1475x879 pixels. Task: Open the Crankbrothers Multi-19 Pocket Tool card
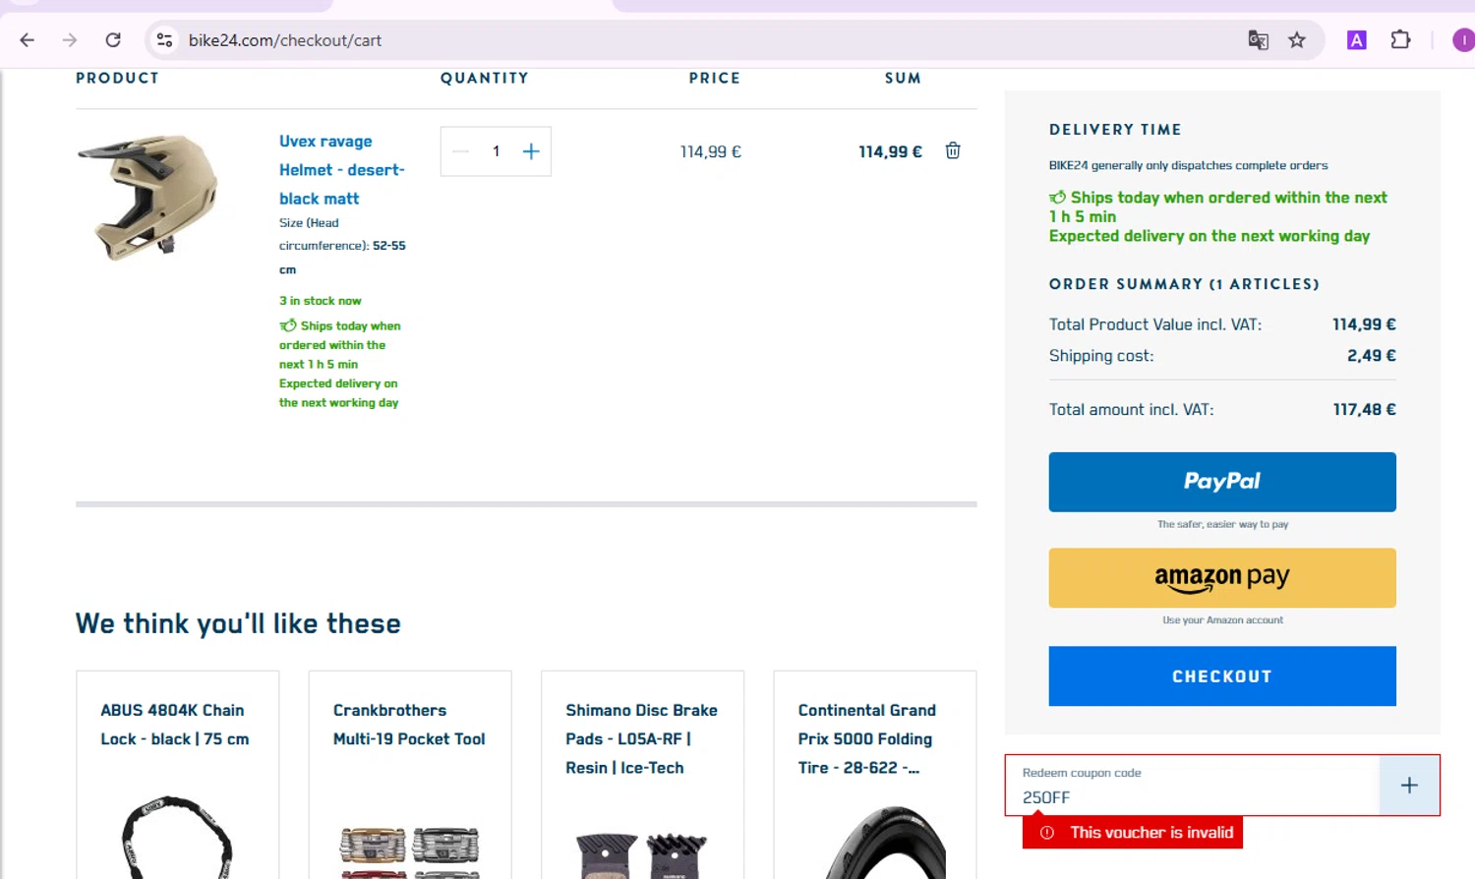(x=410, y=775)
